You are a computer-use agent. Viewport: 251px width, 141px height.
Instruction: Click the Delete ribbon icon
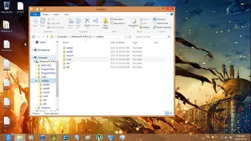tap(87, 23)
